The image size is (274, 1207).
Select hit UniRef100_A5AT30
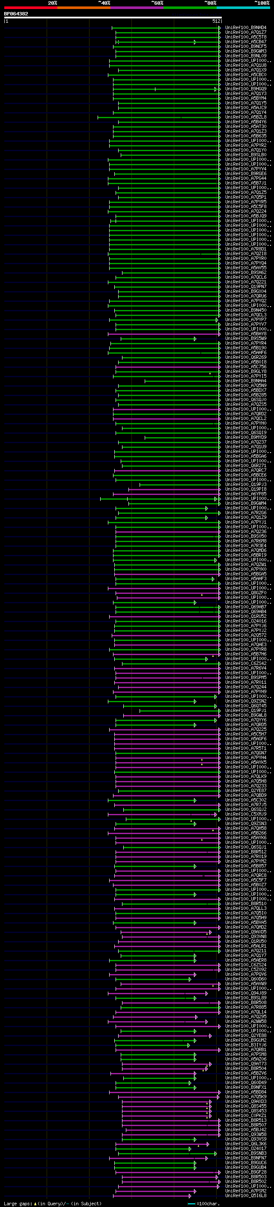(246, 126)
